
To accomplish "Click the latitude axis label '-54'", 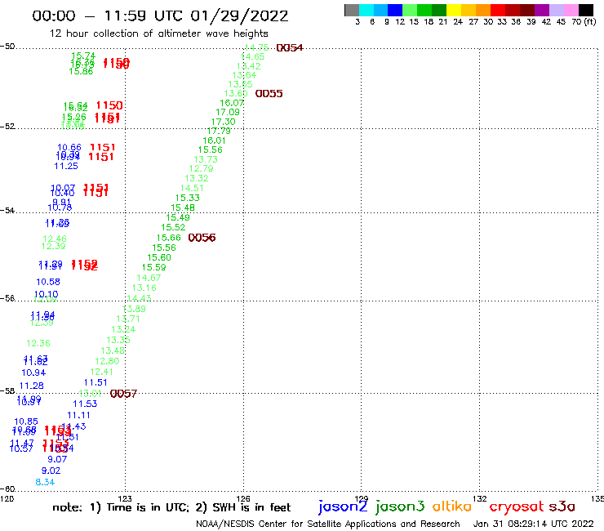I will 7,211.
